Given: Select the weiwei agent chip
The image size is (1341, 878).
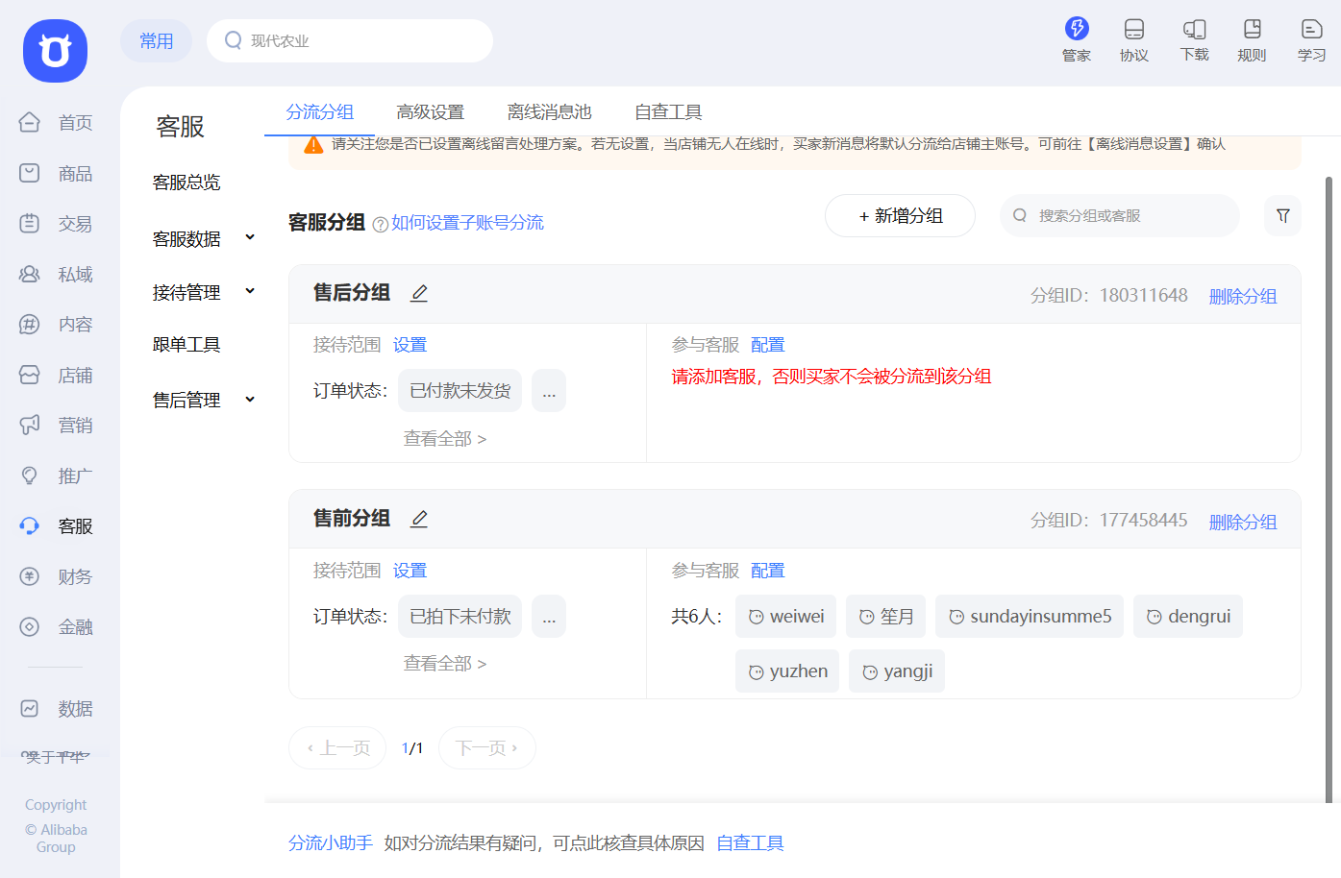Looking at the screenshot, I should click(x=786, y=617).
